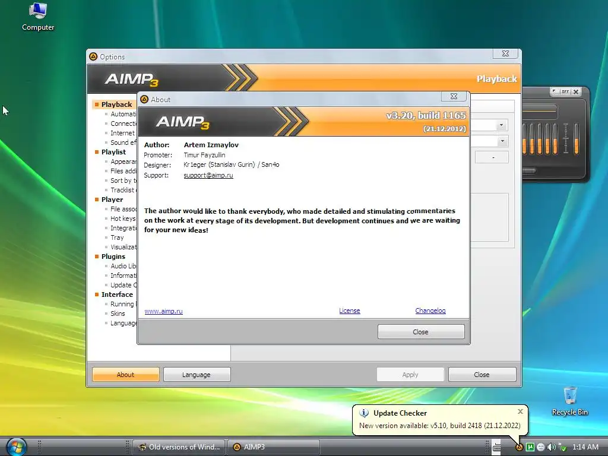Select Running line item under Interface
The image size is (608, 456).
tap(123, 304)
